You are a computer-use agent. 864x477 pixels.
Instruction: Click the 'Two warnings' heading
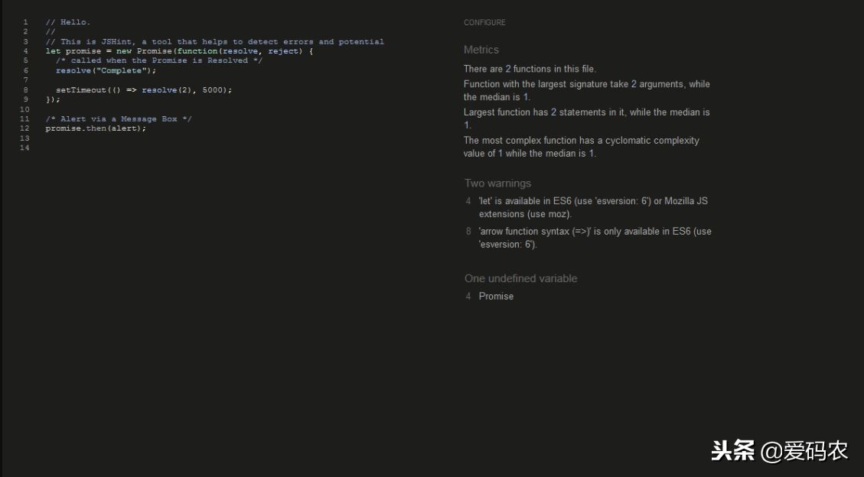pos(497,183)
